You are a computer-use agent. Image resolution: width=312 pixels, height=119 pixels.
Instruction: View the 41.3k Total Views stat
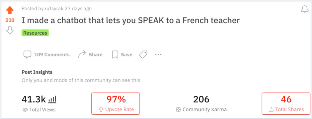[39, 103]
